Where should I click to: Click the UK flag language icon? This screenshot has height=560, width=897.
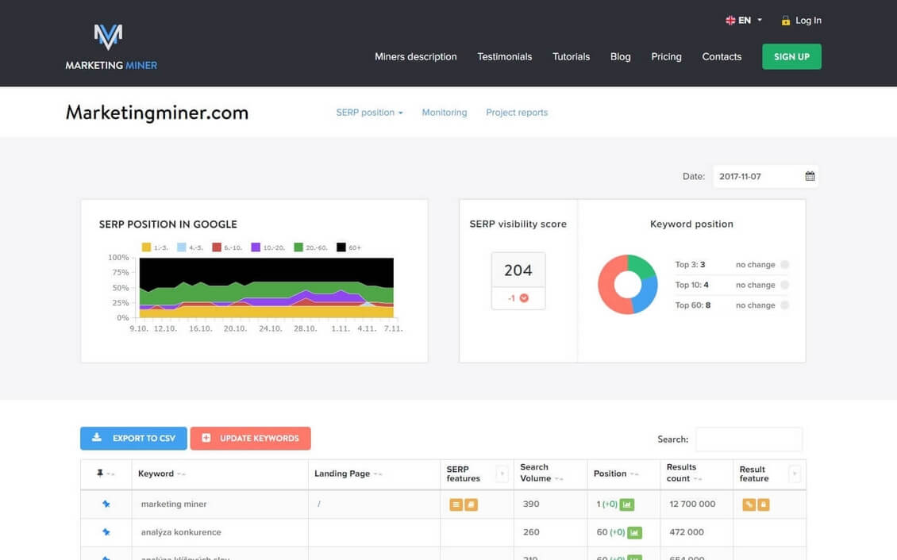(730, 21)
